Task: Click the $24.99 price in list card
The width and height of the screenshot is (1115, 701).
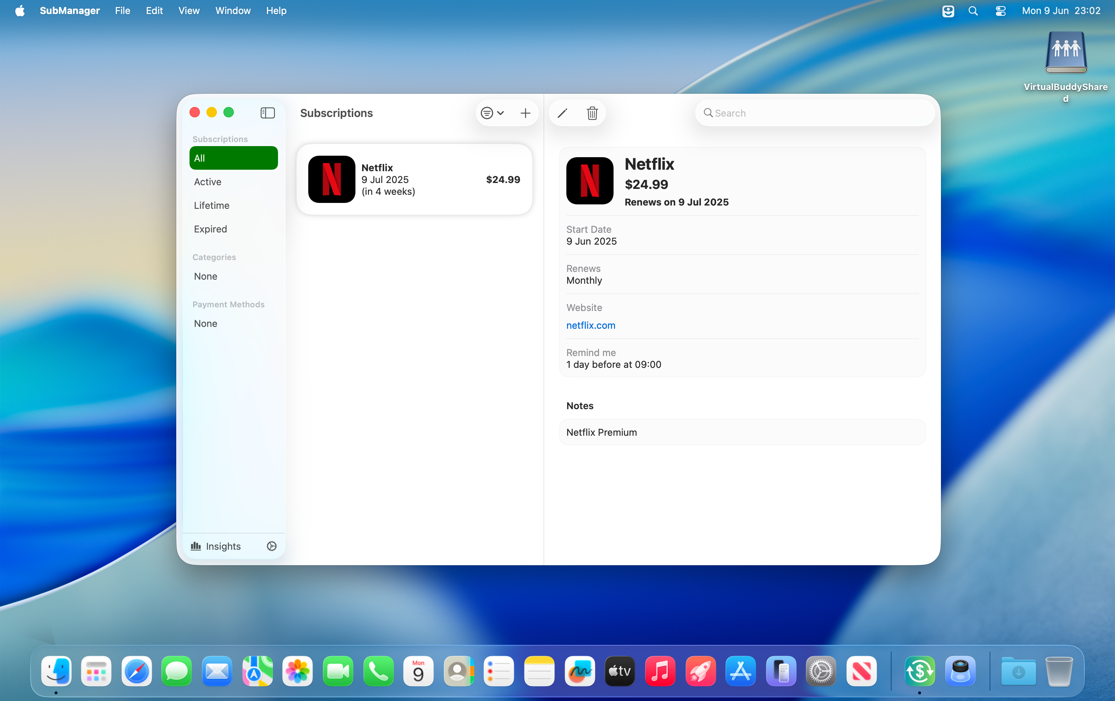Action: tap(503, 179)
